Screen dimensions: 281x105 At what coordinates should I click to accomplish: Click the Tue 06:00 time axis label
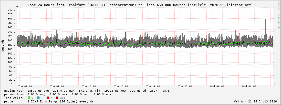tap(25, 87)
